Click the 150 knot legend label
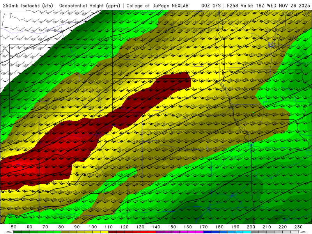The height and width of the screenshot is (234, 312). pos(172,227)
